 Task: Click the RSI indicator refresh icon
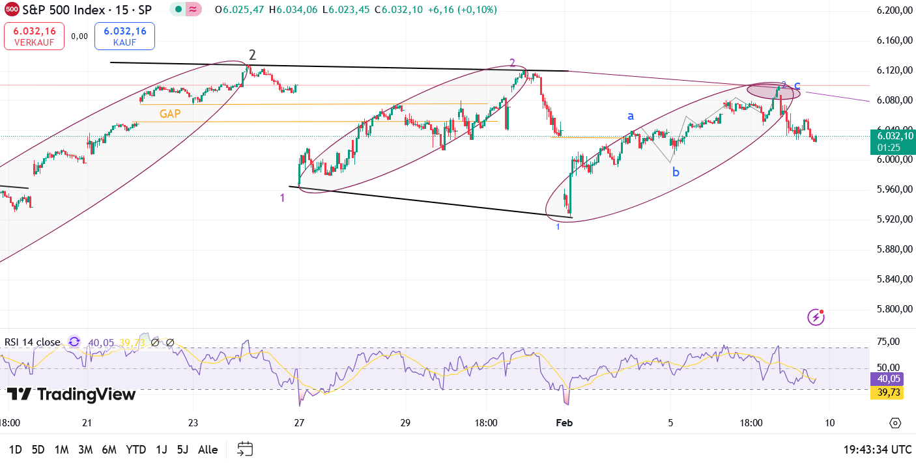tap(74, 342)
